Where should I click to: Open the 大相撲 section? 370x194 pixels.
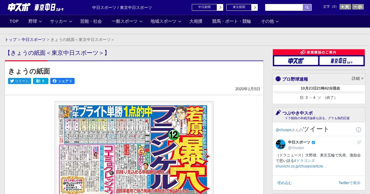pyautogui.click(x=196, y=21)
